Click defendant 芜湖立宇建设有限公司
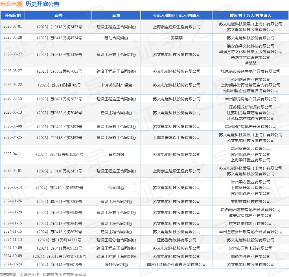The height and width of the screenshot is (277, 289). (251, 57)
